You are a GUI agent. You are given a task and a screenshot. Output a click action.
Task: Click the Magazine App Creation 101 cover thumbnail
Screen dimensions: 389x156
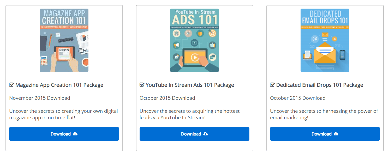click(64, 40)
